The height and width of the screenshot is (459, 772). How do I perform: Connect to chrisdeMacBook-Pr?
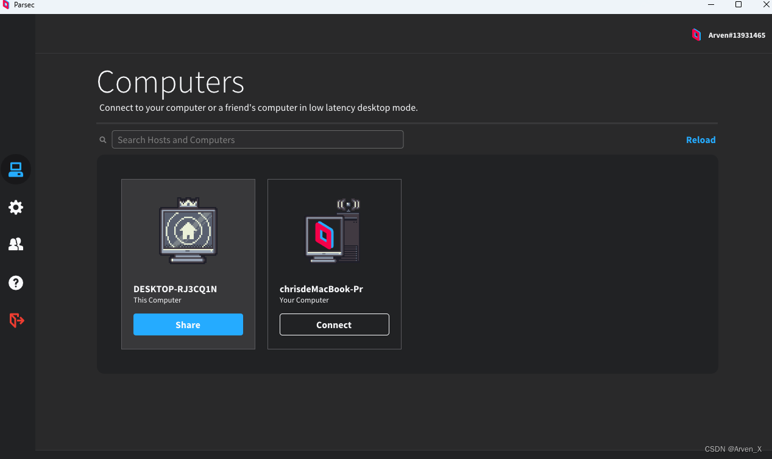(335, 324)
